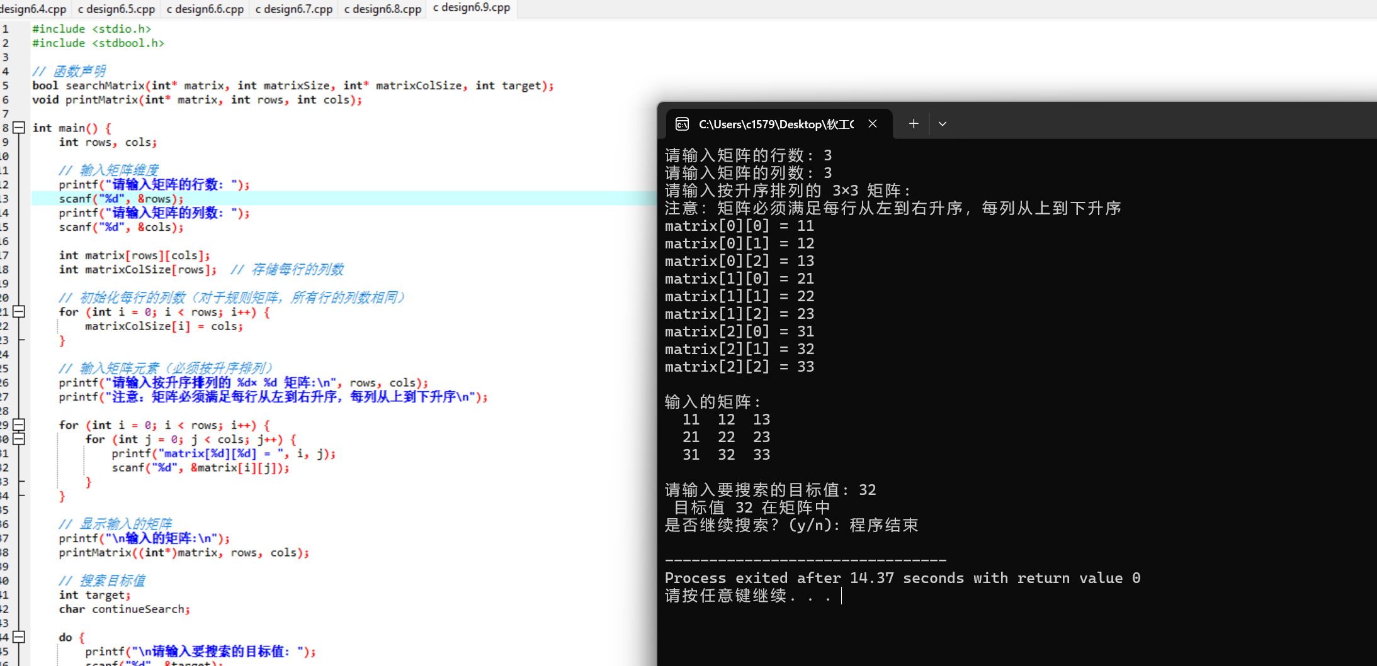Screen dimensions: 1377x666
Task: Switch to the design6.7.cpp tab
Action: pyautogui.click(x=294, y=9)
